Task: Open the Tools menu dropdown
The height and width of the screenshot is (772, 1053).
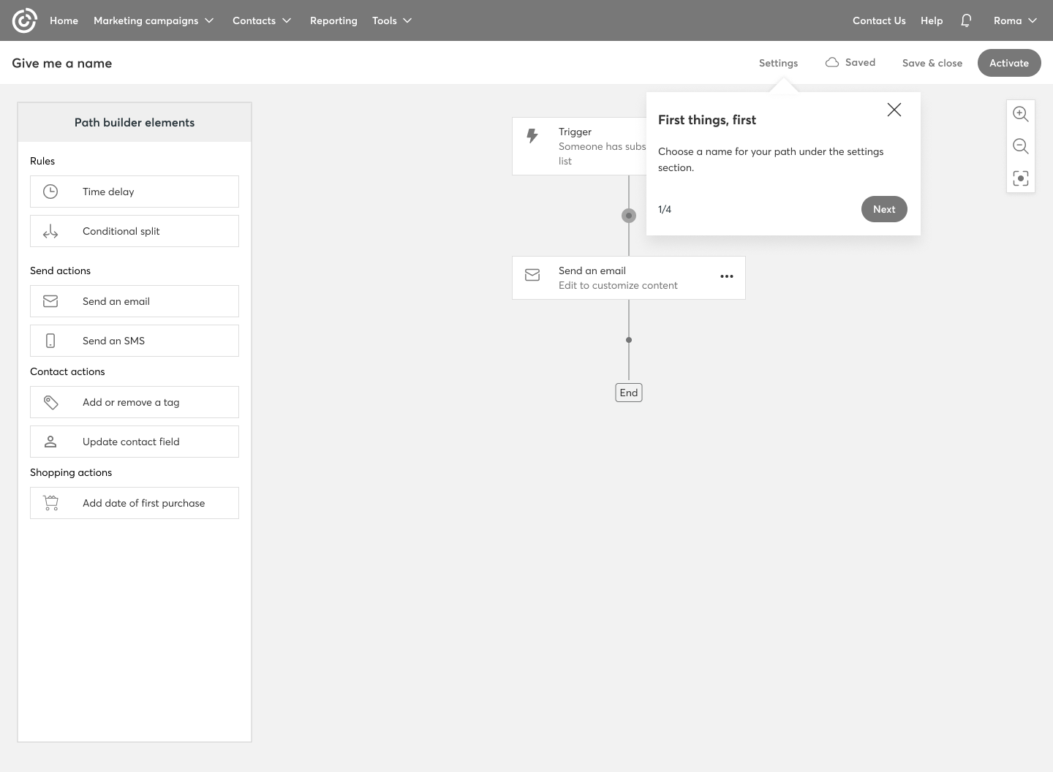Action: (x=392, y=20)
